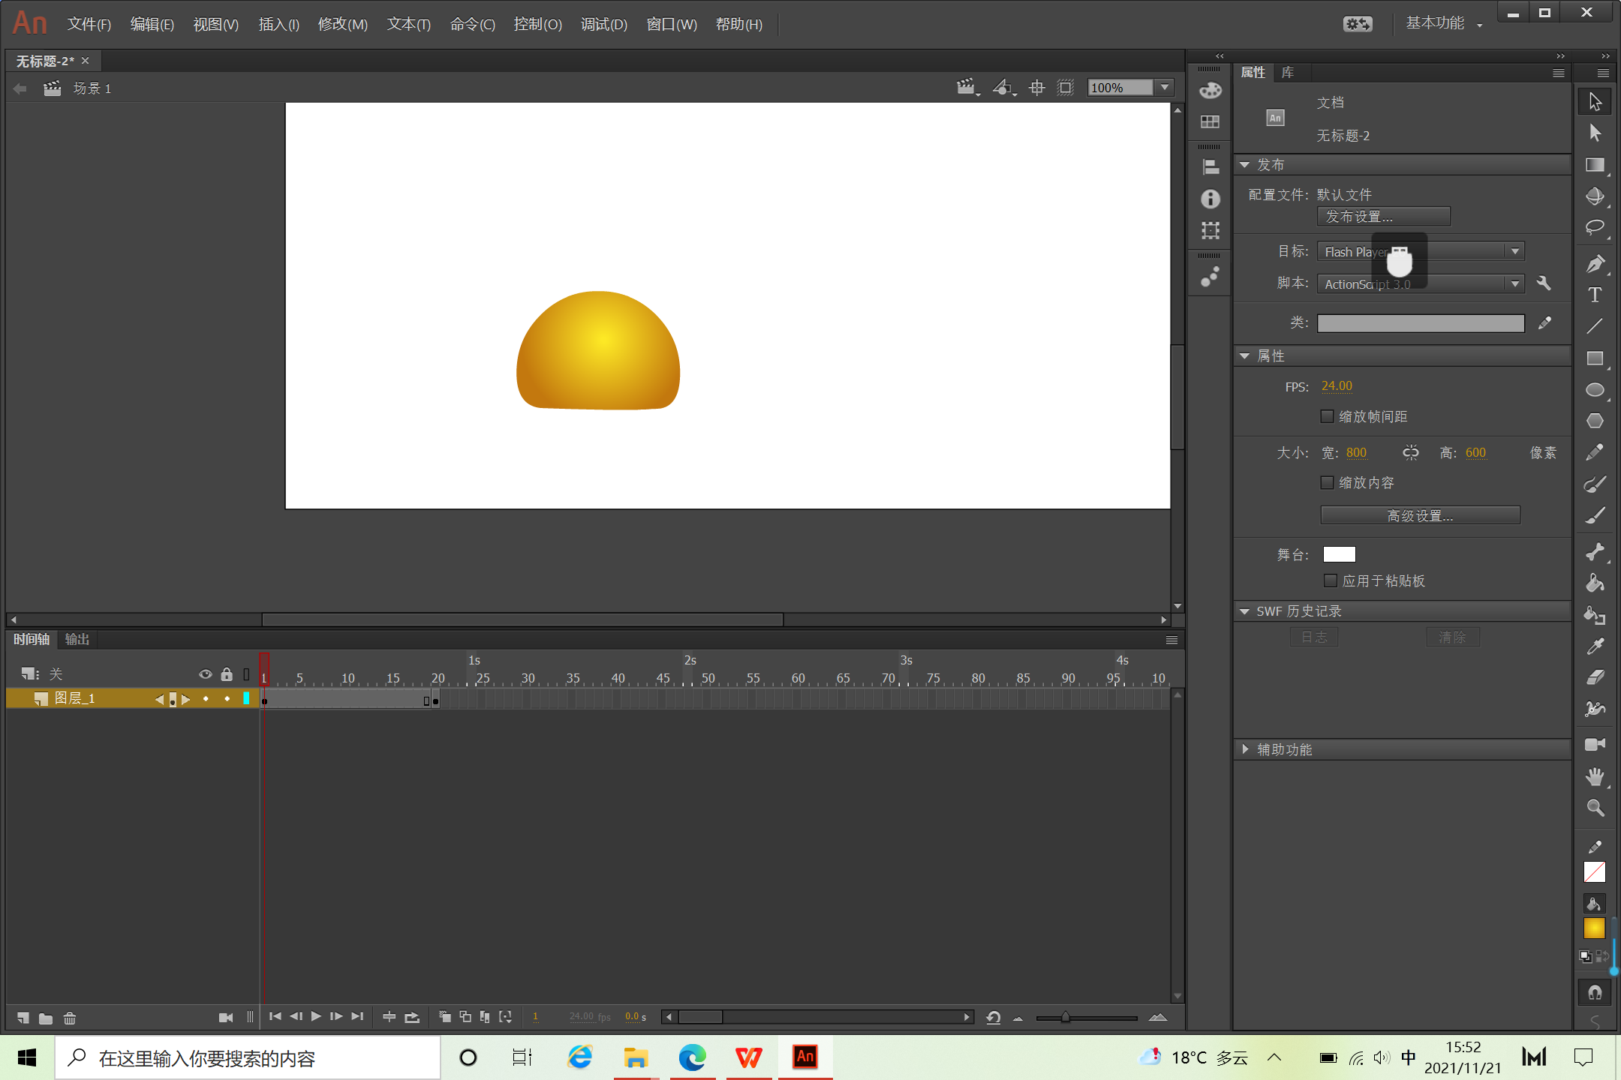Open the 修改(M) menu
1621x1080 pixels.
[342, 24]
